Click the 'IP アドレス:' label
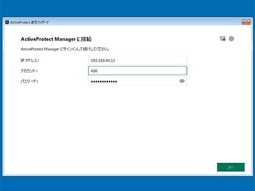The image size is (255, 191). pyautogui.click(x=30, y=60)
